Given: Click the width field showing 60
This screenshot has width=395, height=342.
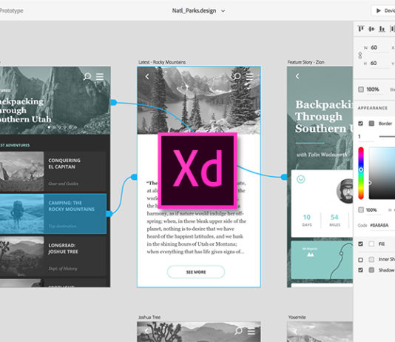Looking at the screenshot, I should pos(379,47).
